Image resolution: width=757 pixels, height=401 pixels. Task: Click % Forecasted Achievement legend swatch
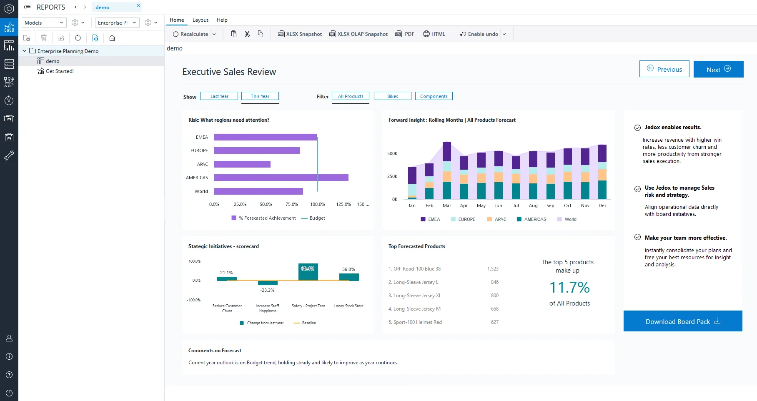tap(234, 218)
